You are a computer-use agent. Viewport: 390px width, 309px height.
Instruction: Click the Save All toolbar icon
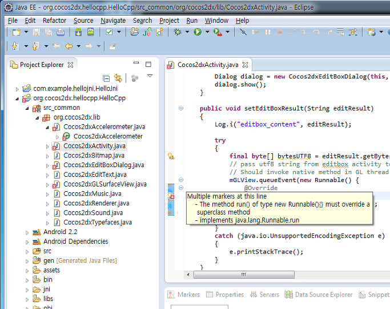49,32
